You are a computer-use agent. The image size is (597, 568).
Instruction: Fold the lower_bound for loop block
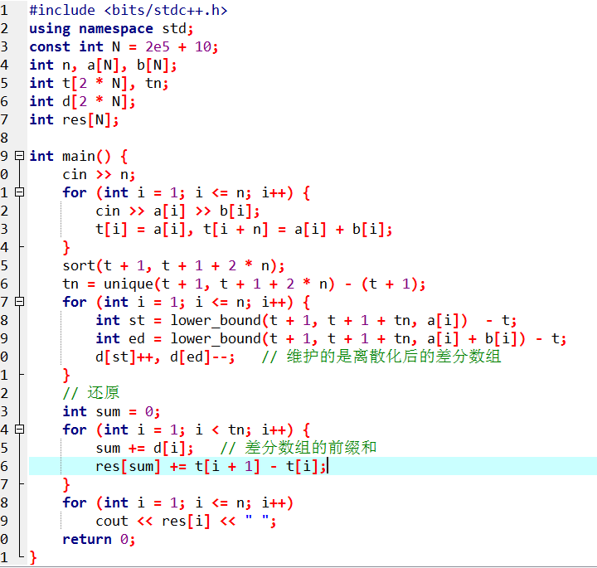pos(20,302)
